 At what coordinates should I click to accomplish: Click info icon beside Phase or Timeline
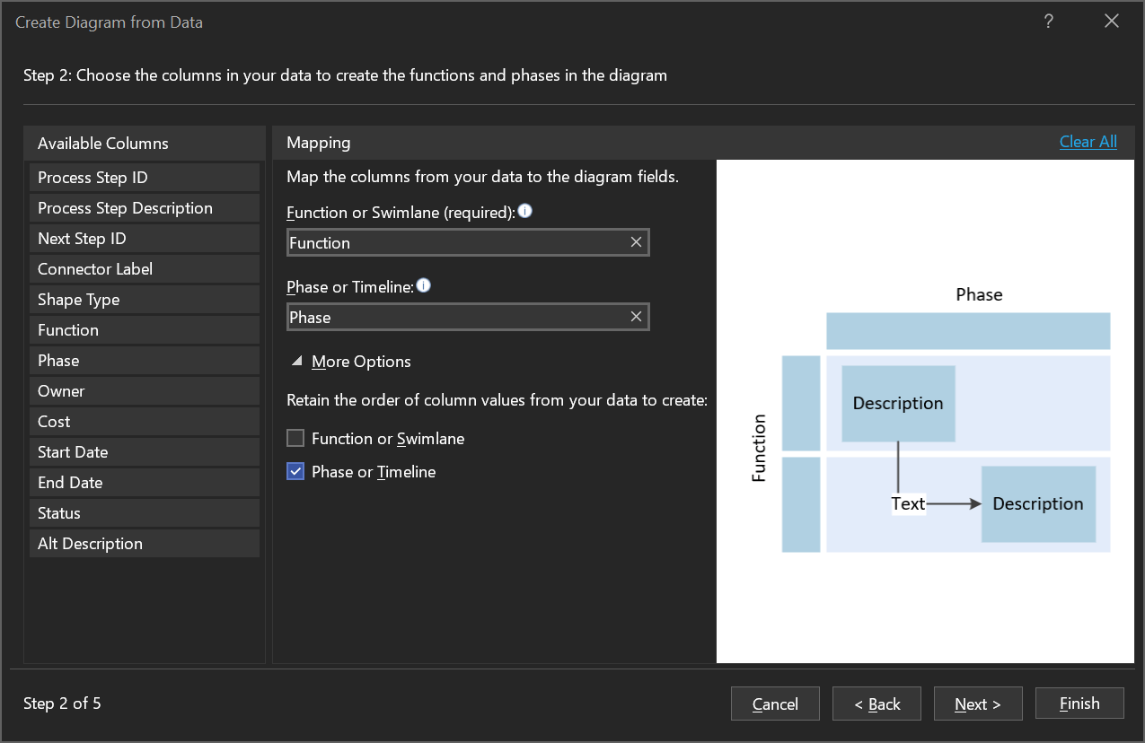pos(424,286)
